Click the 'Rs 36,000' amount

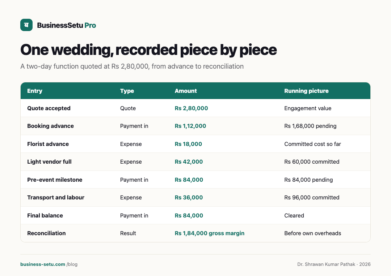[189, 197]
